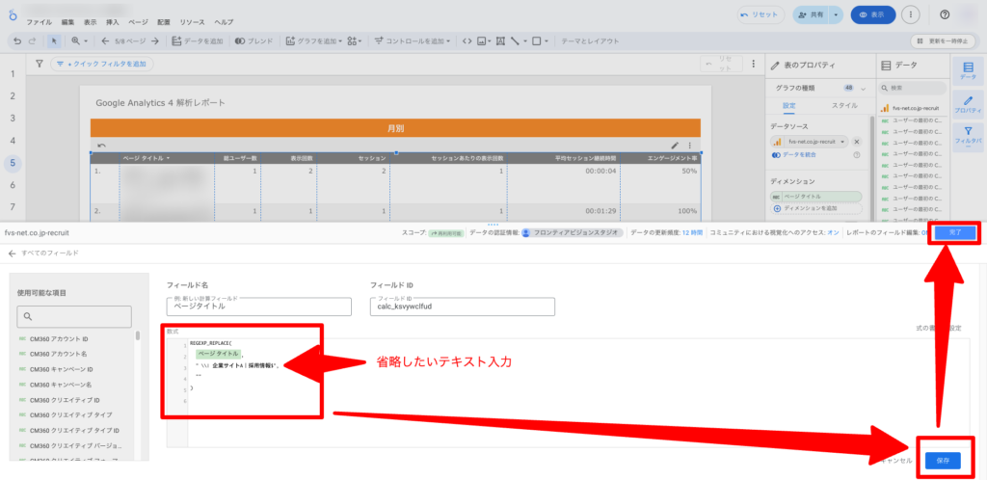This screenshot has width=987, height=480.
Task: Open the Data panel from right sidebar
Action: tap(967, 70)
